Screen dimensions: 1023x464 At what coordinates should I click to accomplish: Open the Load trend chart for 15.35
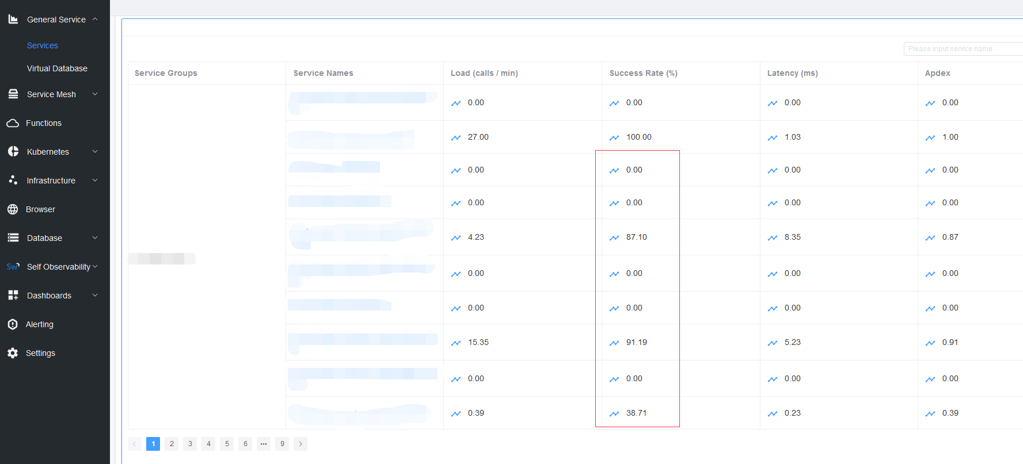pos(456,343)
